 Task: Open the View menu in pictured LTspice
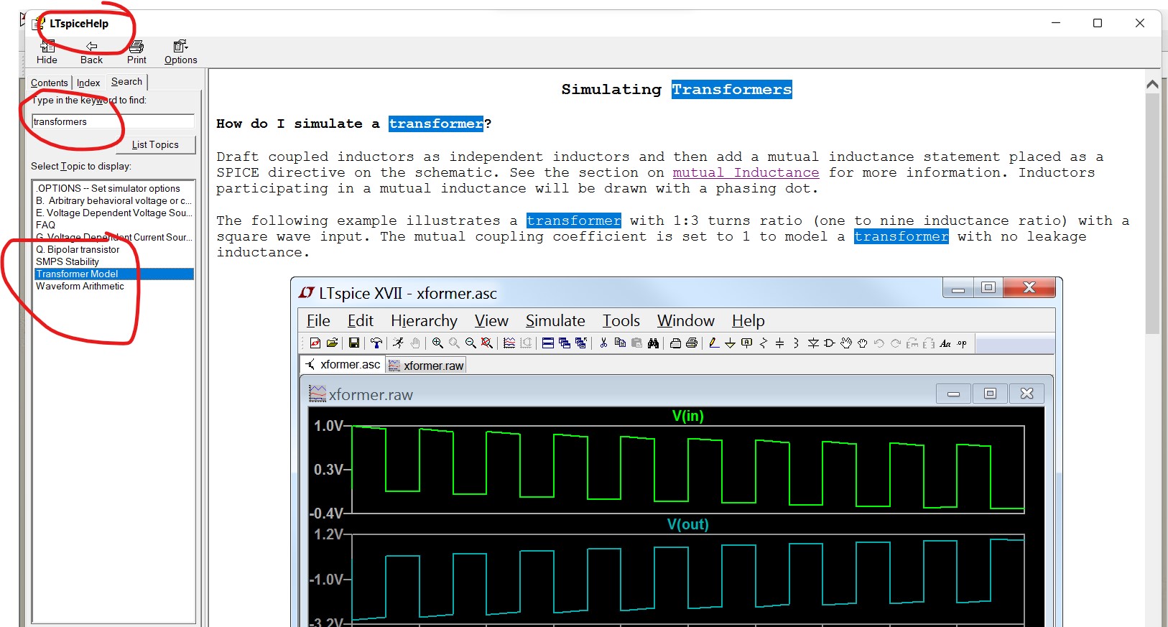coord(491,320)
